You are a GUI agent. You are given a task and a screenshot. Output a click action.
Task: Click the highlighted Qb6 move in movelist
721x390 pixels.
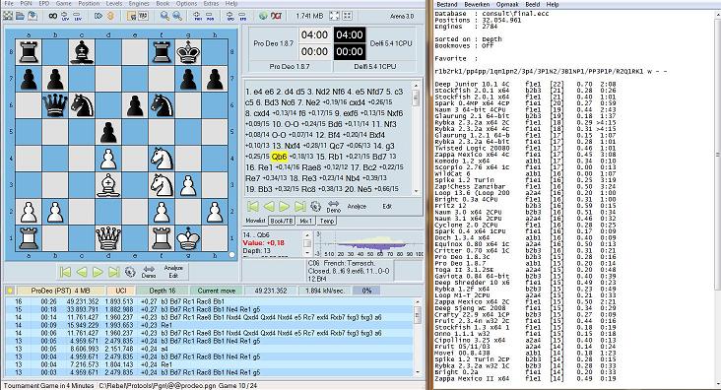point(279,157)
